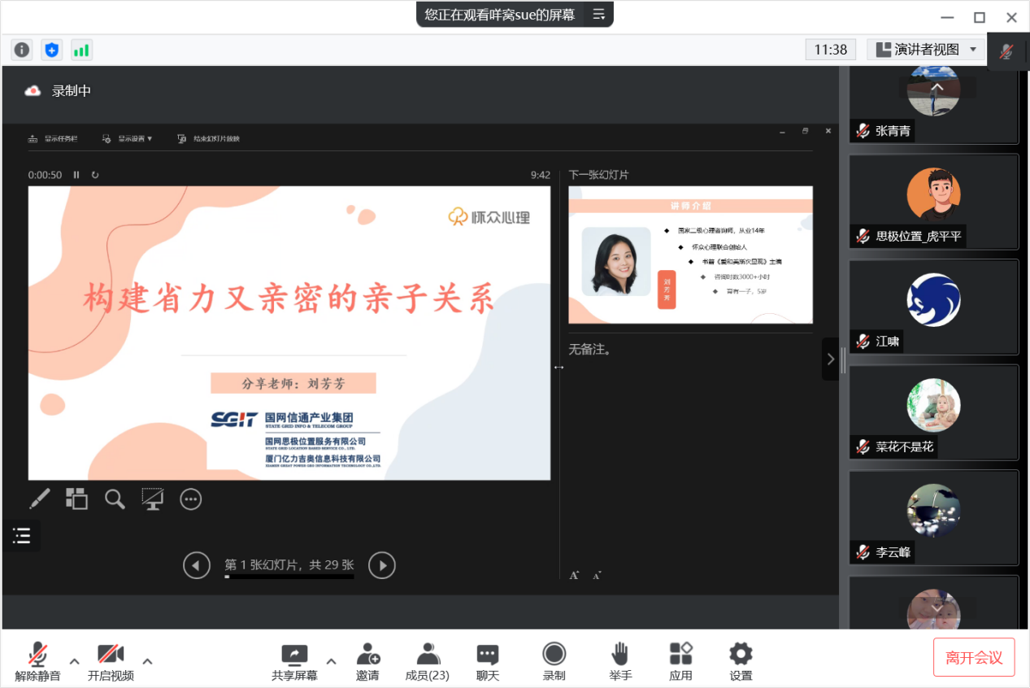Open settings (设置) gear icon
The height and width of the screenshot is (688, 1030).
coord(741,661)
